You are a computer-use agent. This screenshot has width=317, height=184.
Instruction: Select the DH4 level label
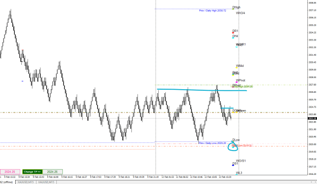(x=235, y=36)
